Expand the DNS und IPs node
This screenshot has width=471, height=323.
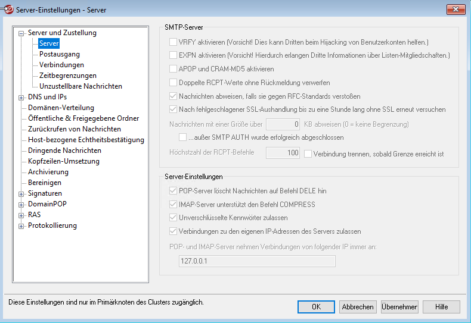click(x=22, y=98)
